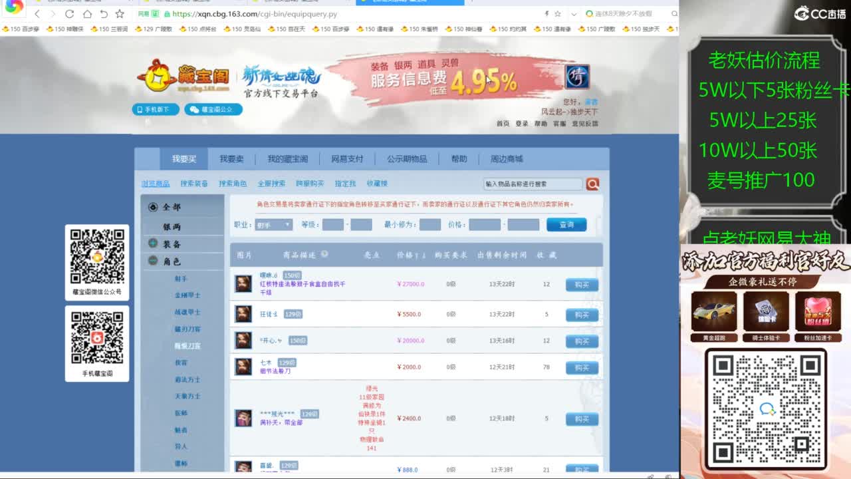Open the '129 广陵散' bookmark
This screenshot has width=851, height=479.
(153, 29)
